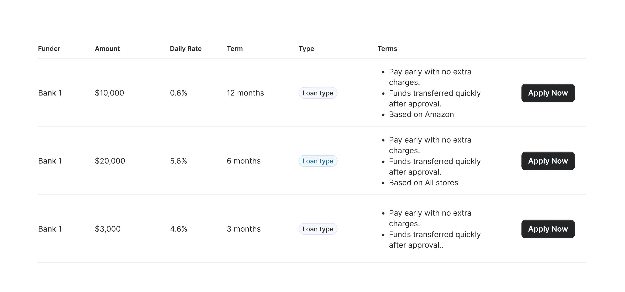
Task: Click the Funder column header
Action: [x=49, y=48]
